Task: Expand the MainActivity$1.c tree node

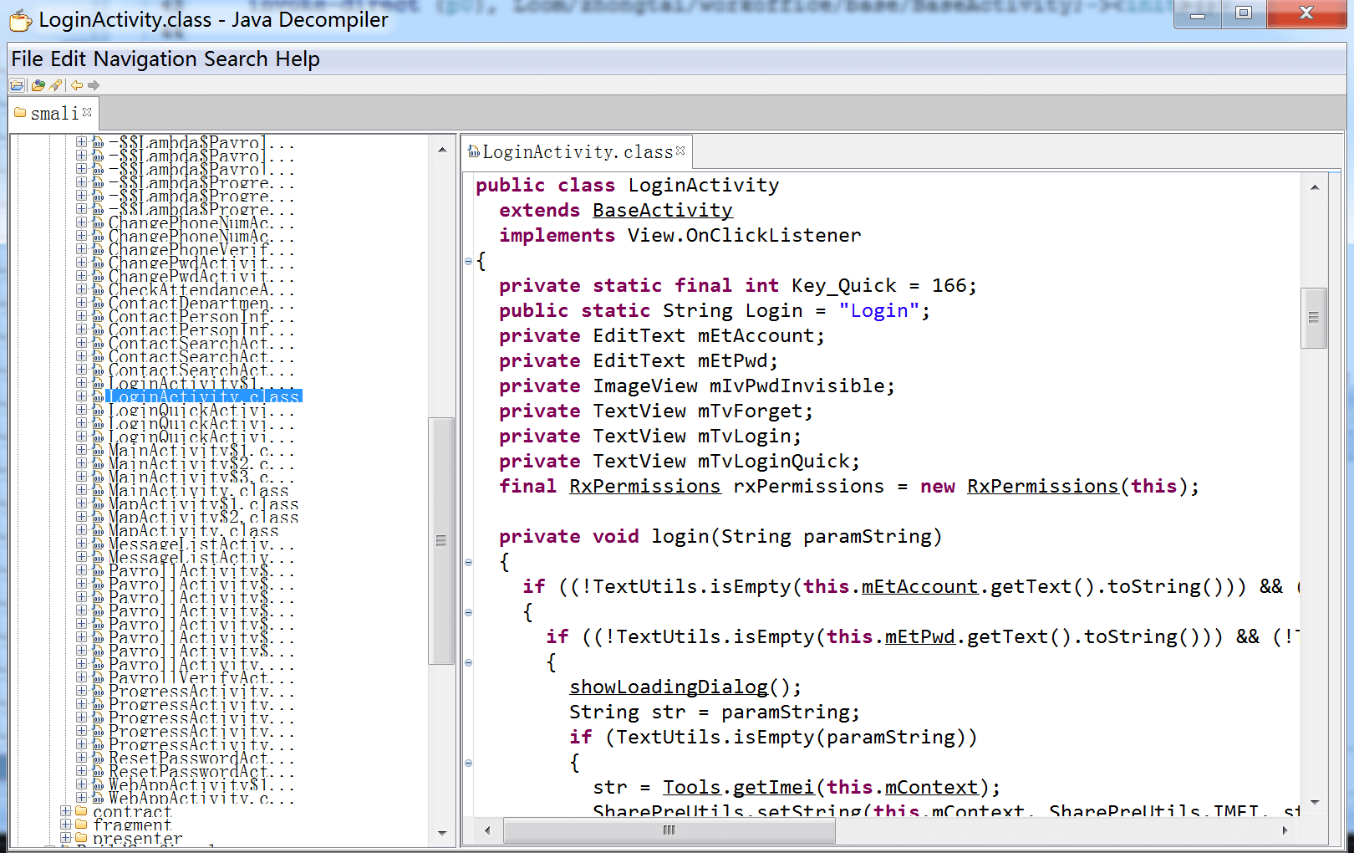Action: pyautogui.click(x=81, y=450)
